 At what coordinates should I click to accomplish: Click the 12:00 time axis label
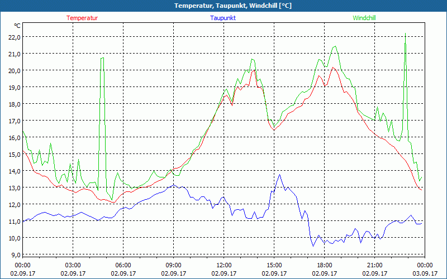click(x=223, y=265)
